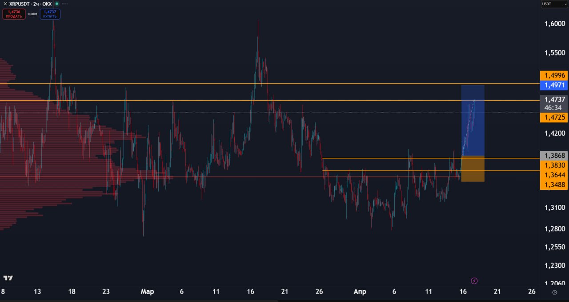
Task: Click the TradingView logo in bottom-left corner
Action: pyautogui.click(x=8, y=278)
